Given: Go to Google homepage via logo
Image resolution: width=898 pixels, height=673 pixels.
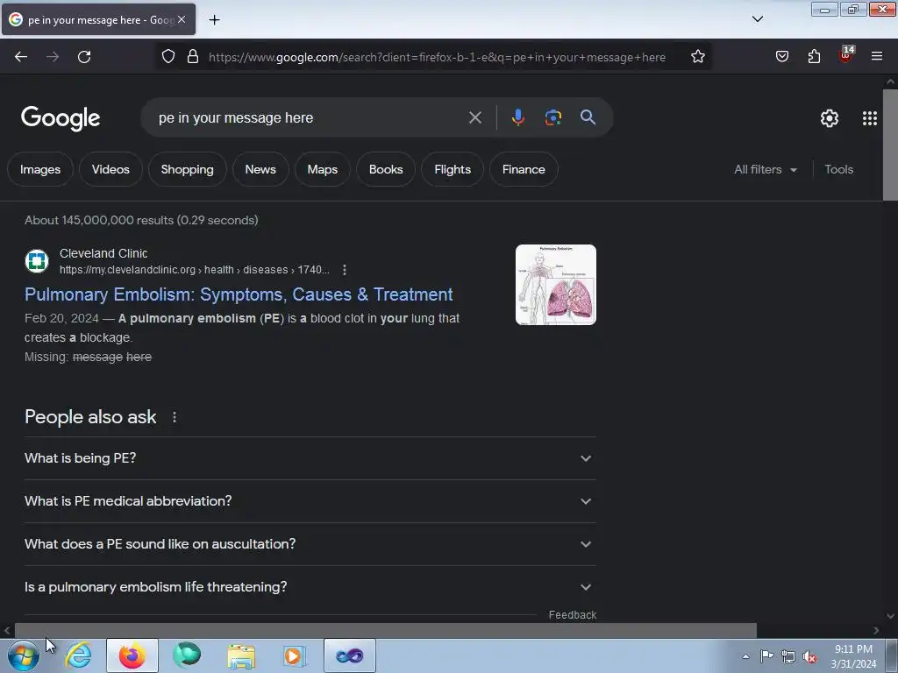Looking at the screenshot, I should click(x=61, y=118).
